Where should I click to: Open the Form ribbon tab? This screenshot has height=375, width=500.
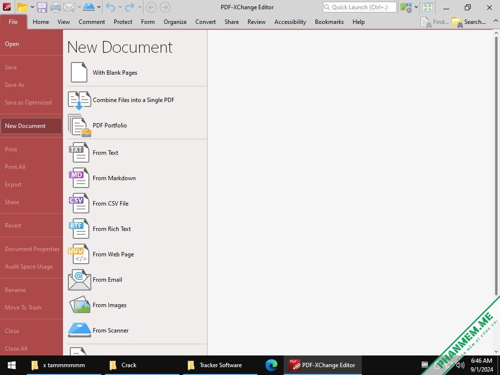148,22
